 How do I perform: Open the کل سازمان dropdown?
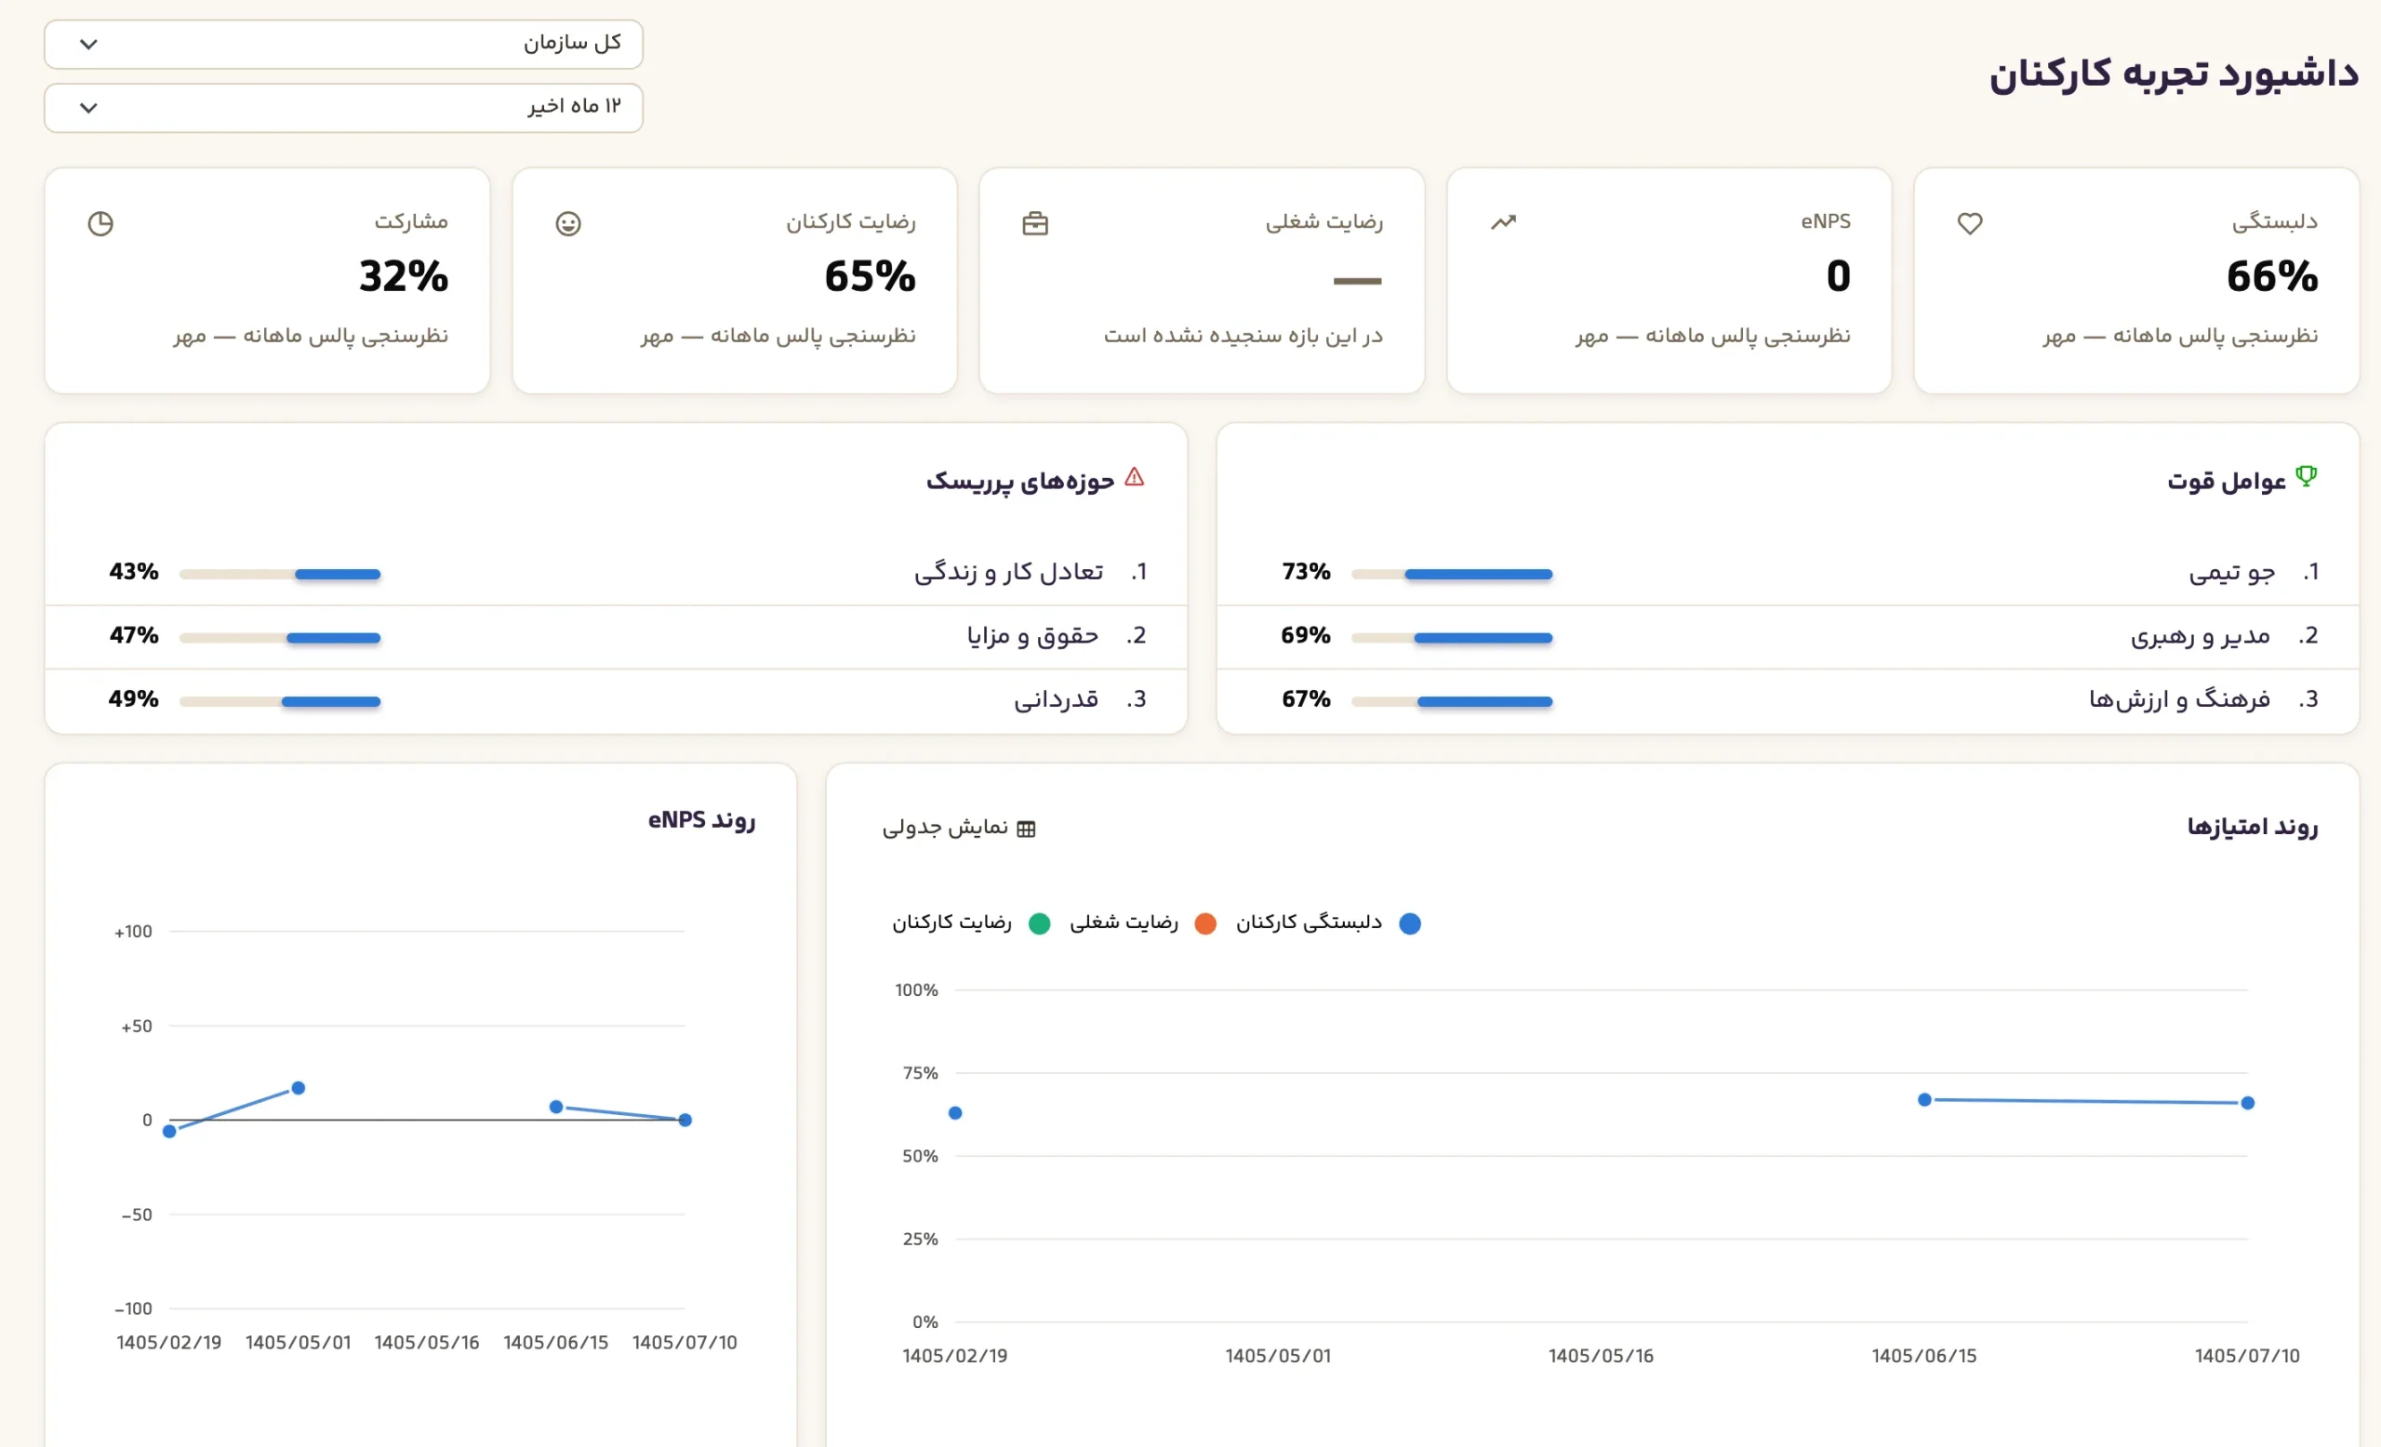pos(343,45)
